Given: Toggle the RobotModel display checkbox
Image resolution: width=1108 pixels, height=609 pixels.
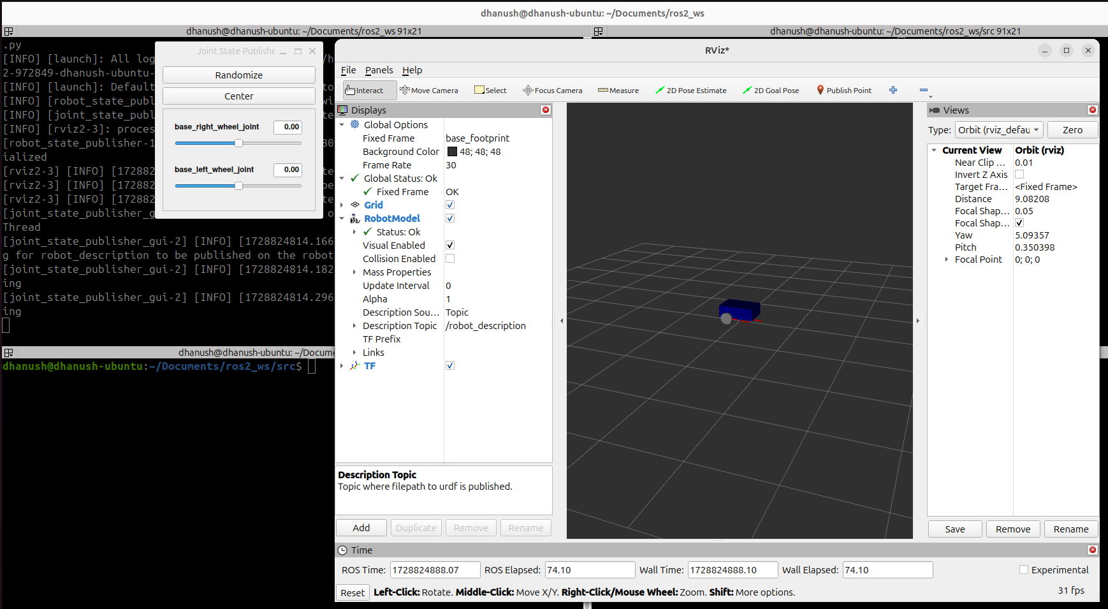Looking at the screenshot, I should tap(450, 218).
